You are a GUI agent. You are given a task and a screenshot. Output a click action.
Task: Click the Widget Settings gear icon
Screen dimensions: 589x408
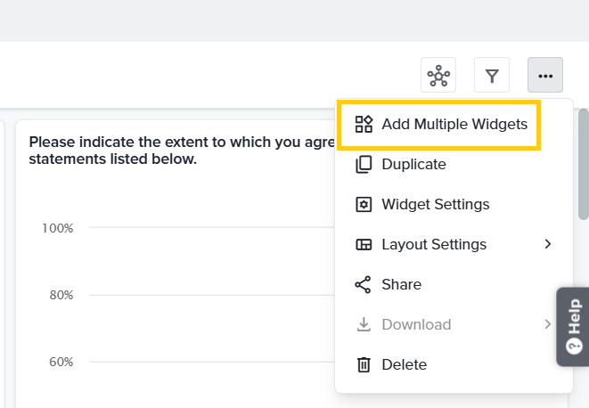(364, 204)
